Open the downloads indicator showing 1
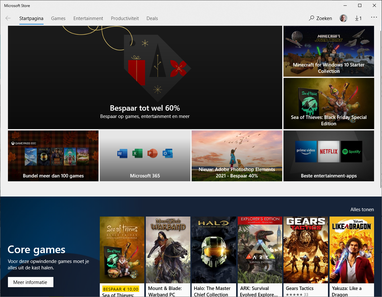The width and height of the screenshot is (382, 297). pyautogui.click(x=358, y=18)
